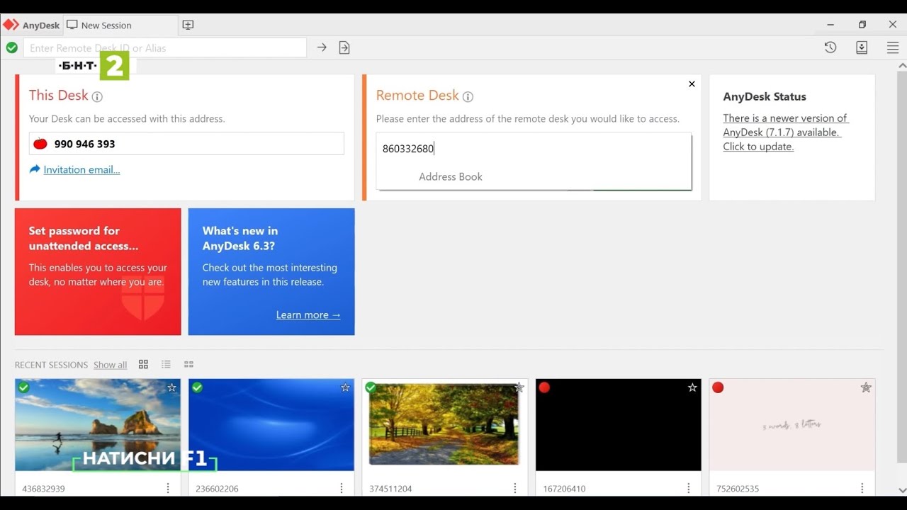Open blue wallpaper thumbnail session 236602206
The height and width of the screenshot is (510, 907).
271,425
